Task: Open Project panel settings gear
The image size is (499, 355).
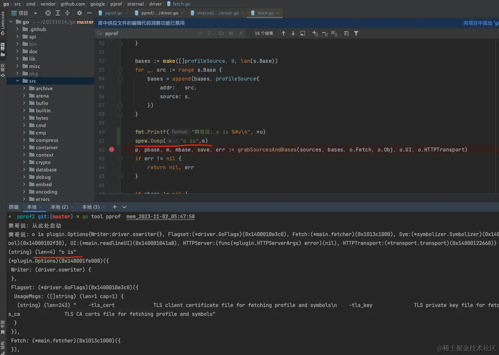Action: 79,13
